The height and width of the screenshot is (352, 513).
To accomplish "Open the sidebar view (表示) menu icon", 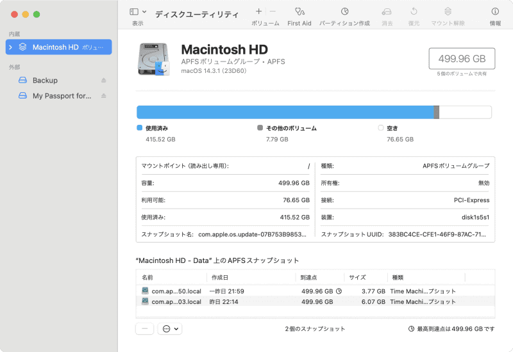I will (134, 12).
